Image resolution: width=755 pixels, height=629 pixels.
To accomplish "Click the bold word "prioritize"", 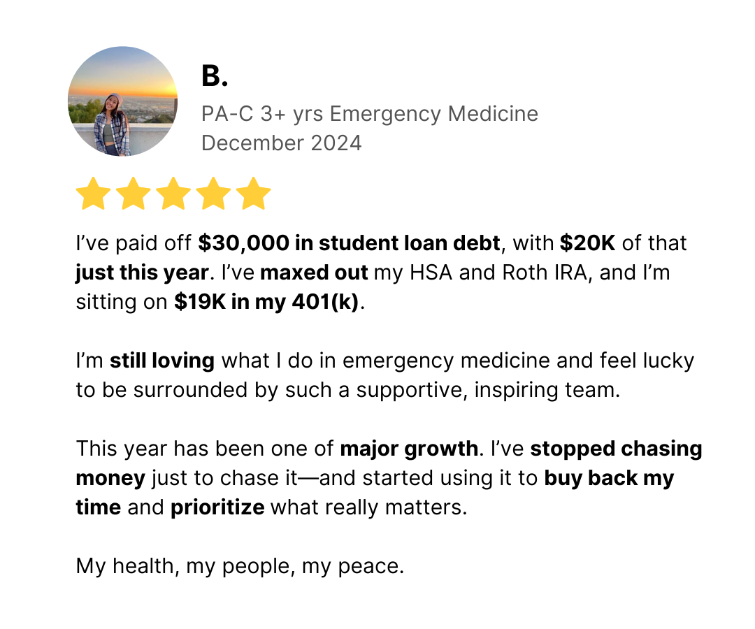I will pos(217,507).
